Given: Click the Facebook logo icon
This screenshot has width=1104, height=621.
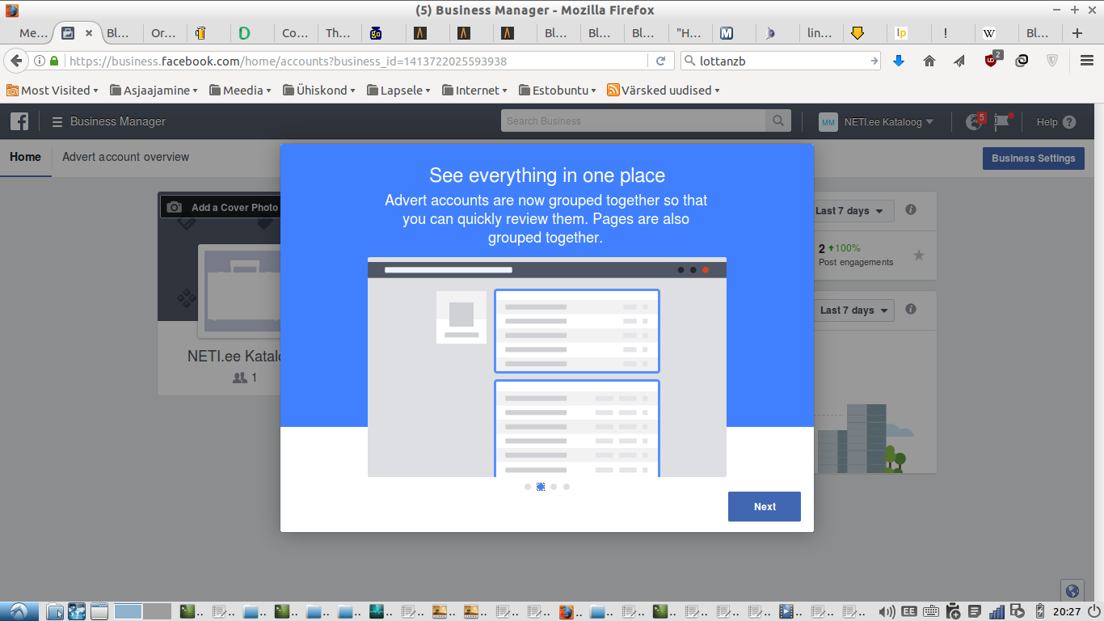Looking at the screenshot, I should coord(19,121).
